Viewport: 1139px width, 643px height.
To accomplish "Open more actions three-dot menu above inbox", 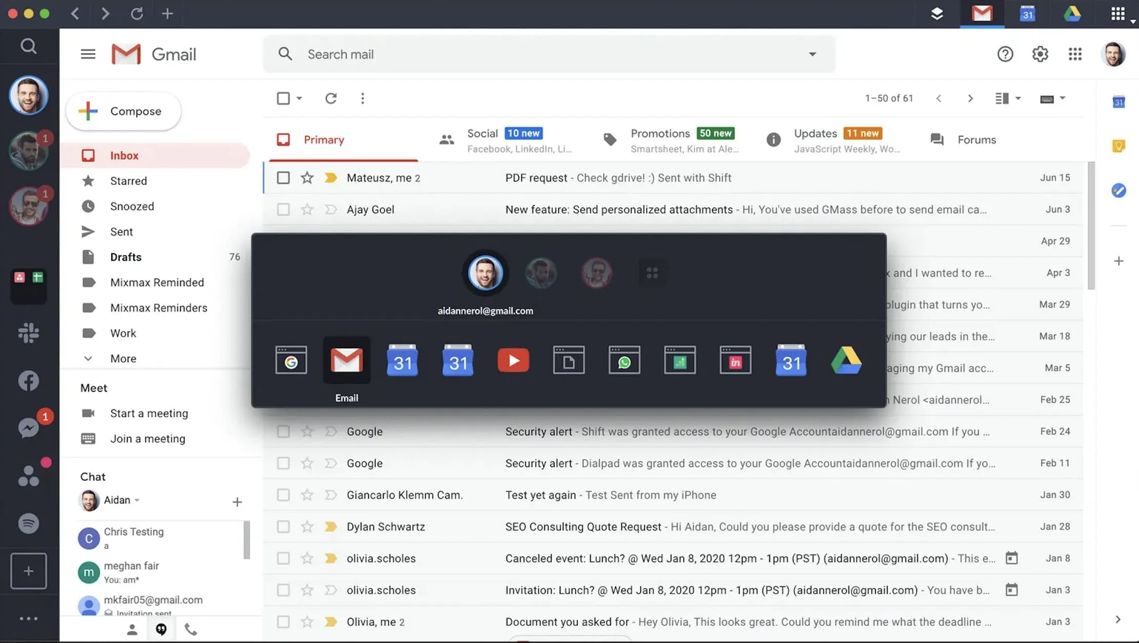I will click(x=363, y=98).
